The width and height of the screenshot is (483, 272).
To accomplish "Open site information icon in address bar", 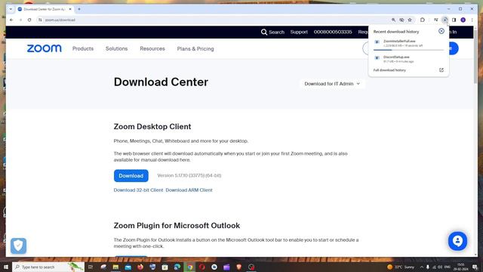I will pos(40,20).
